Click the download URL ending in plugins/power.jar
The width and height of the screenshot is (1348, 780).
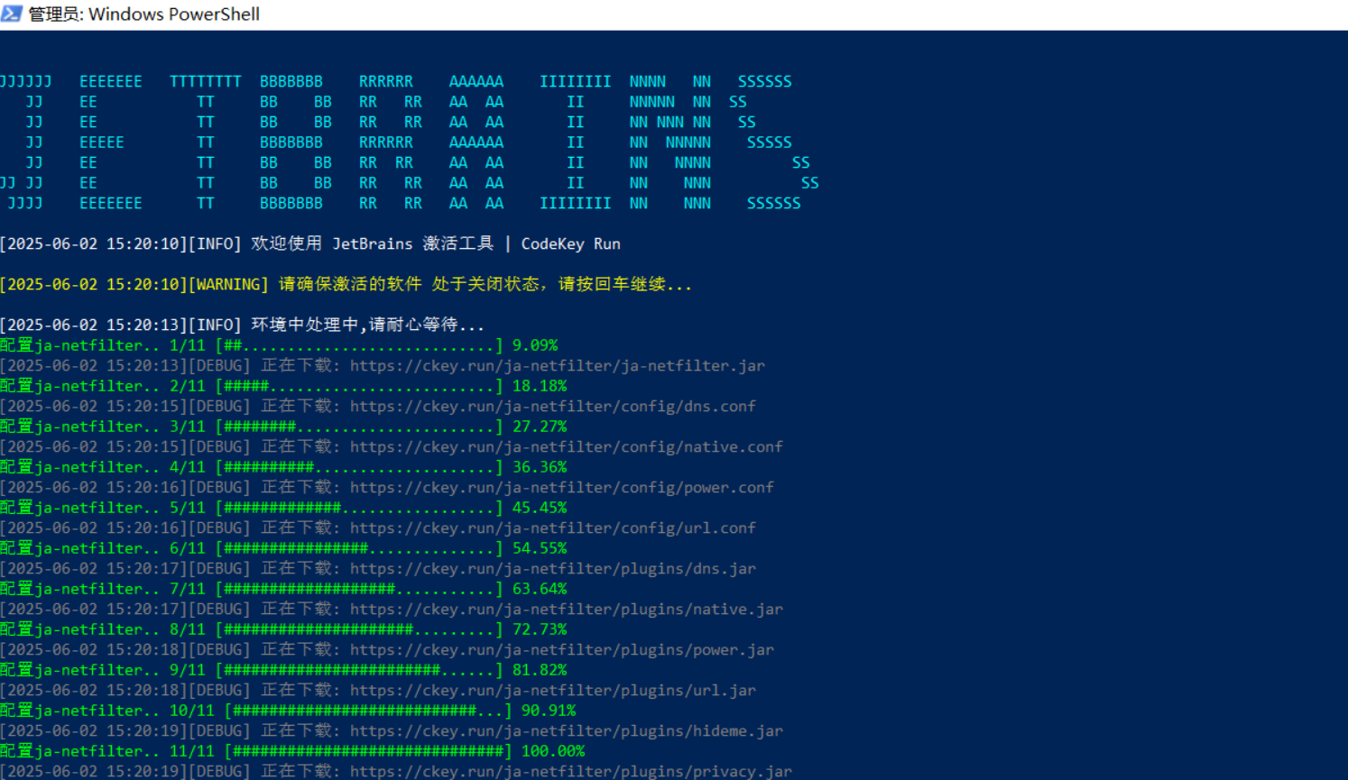tap(562, 650)
